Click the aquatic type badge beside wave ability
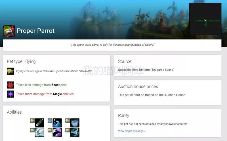Viewport: 227px width, 141px height. click(x=50, y=121)
